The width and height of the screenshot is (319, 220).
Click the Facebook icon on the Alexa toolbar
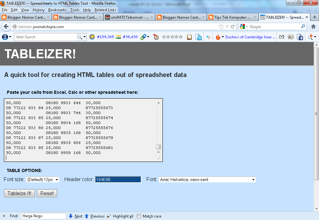pos(300,37)
